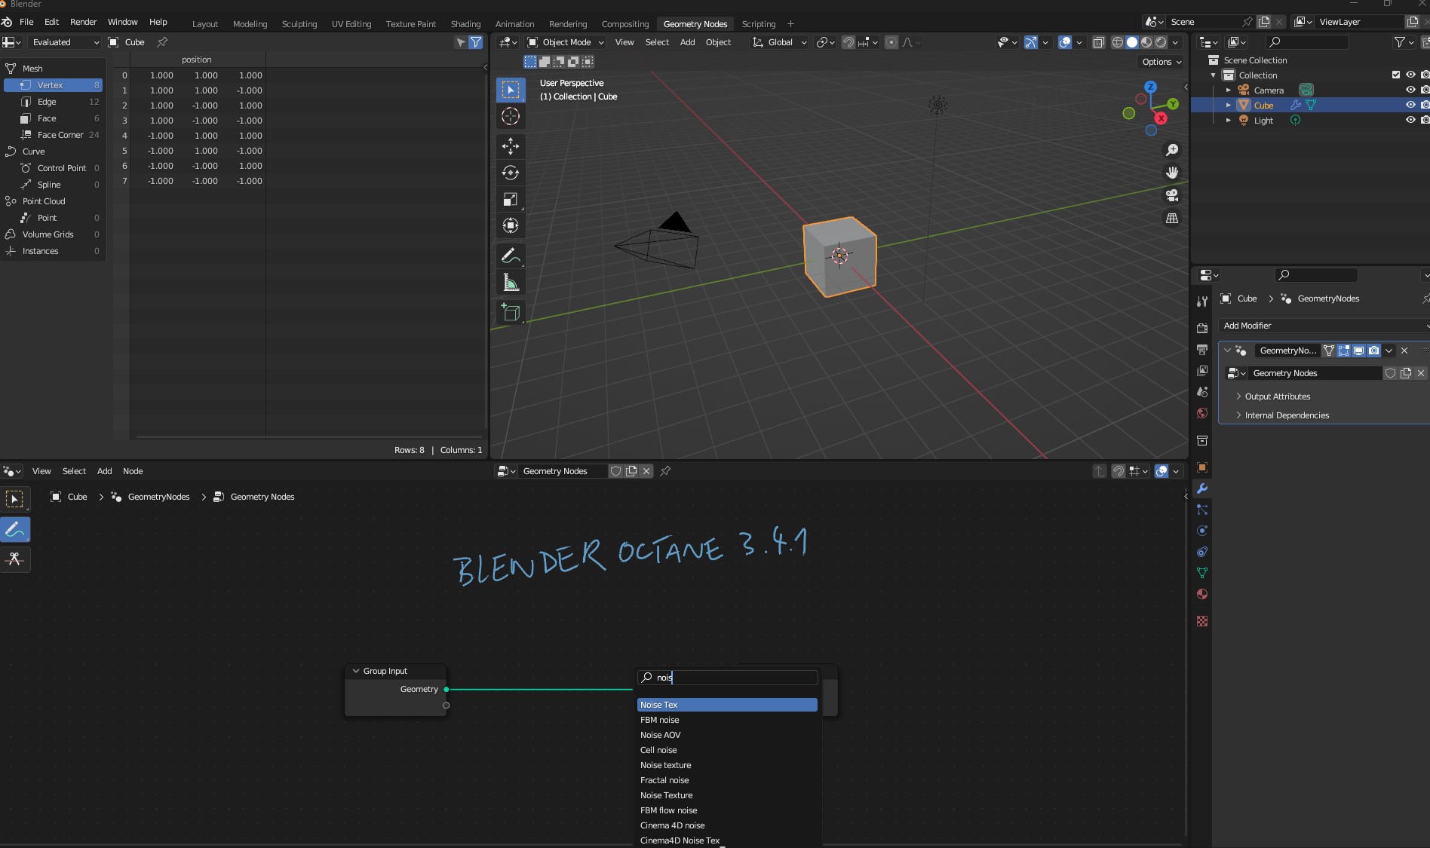Open the Physics properties tab
The height and width of the screenshot is (848, 1430).
tap(1202, 531)
